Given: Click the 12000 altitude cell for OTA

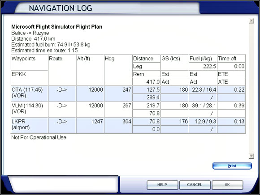Looking at the screenshot, I should [90, 93].
